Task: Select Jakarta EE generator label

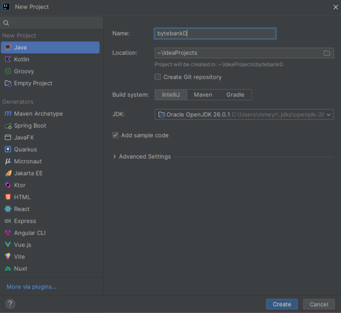Action: coord(28,173)
